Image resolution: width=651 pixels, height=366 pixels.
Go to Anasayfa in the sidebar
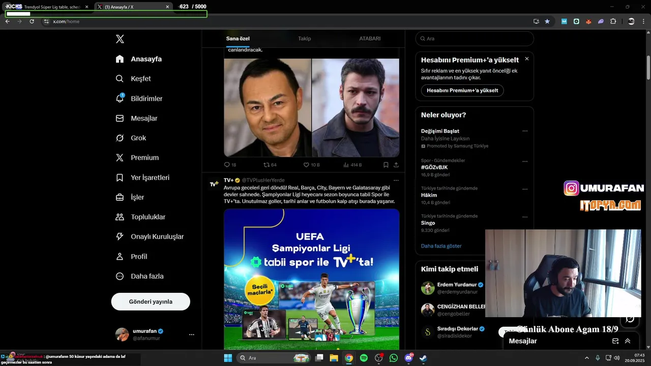139,59
